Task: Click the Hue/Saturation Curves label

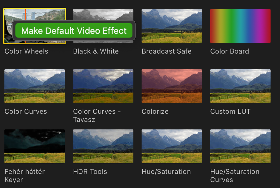Action: click(x=235, y=175)
